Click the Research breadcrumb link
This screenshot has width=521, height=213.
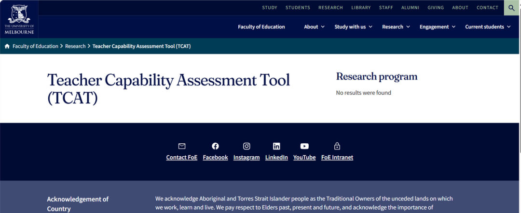75,46
